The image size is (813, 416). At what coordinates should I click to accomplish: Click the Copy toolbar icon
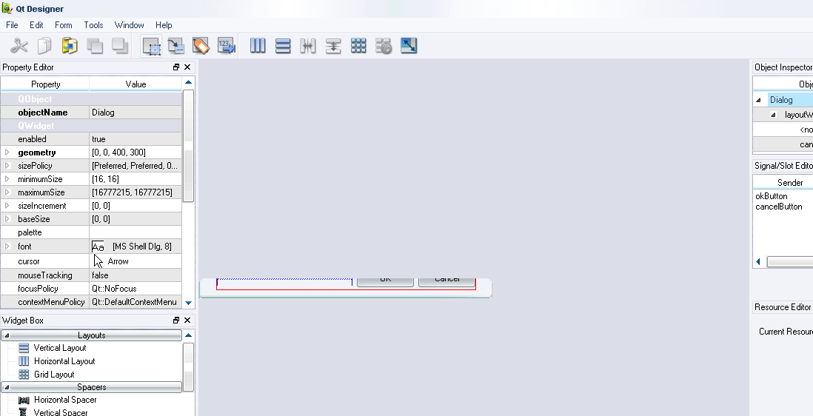[x=44, y=46]
